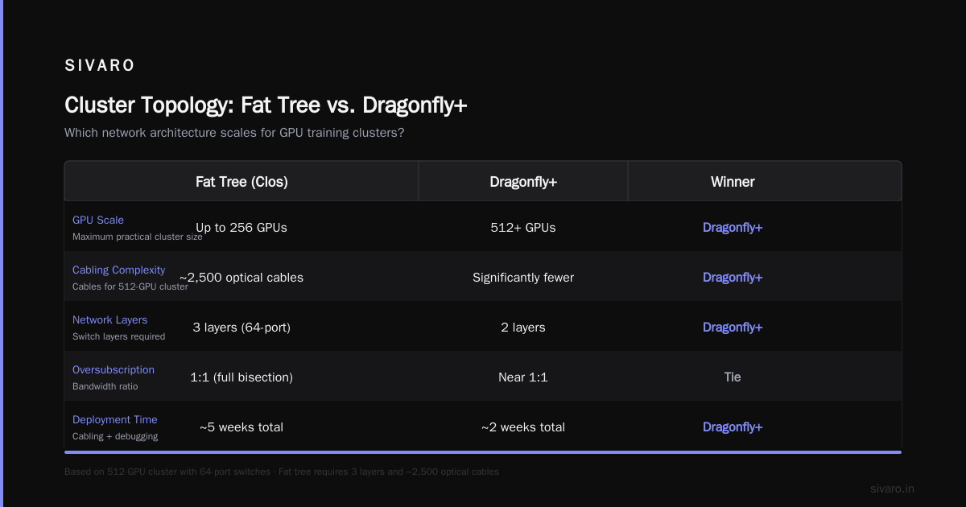Click the Oversubscription row label
The image size is (966, 507).
pyautogui.click(x=114, y=369)
